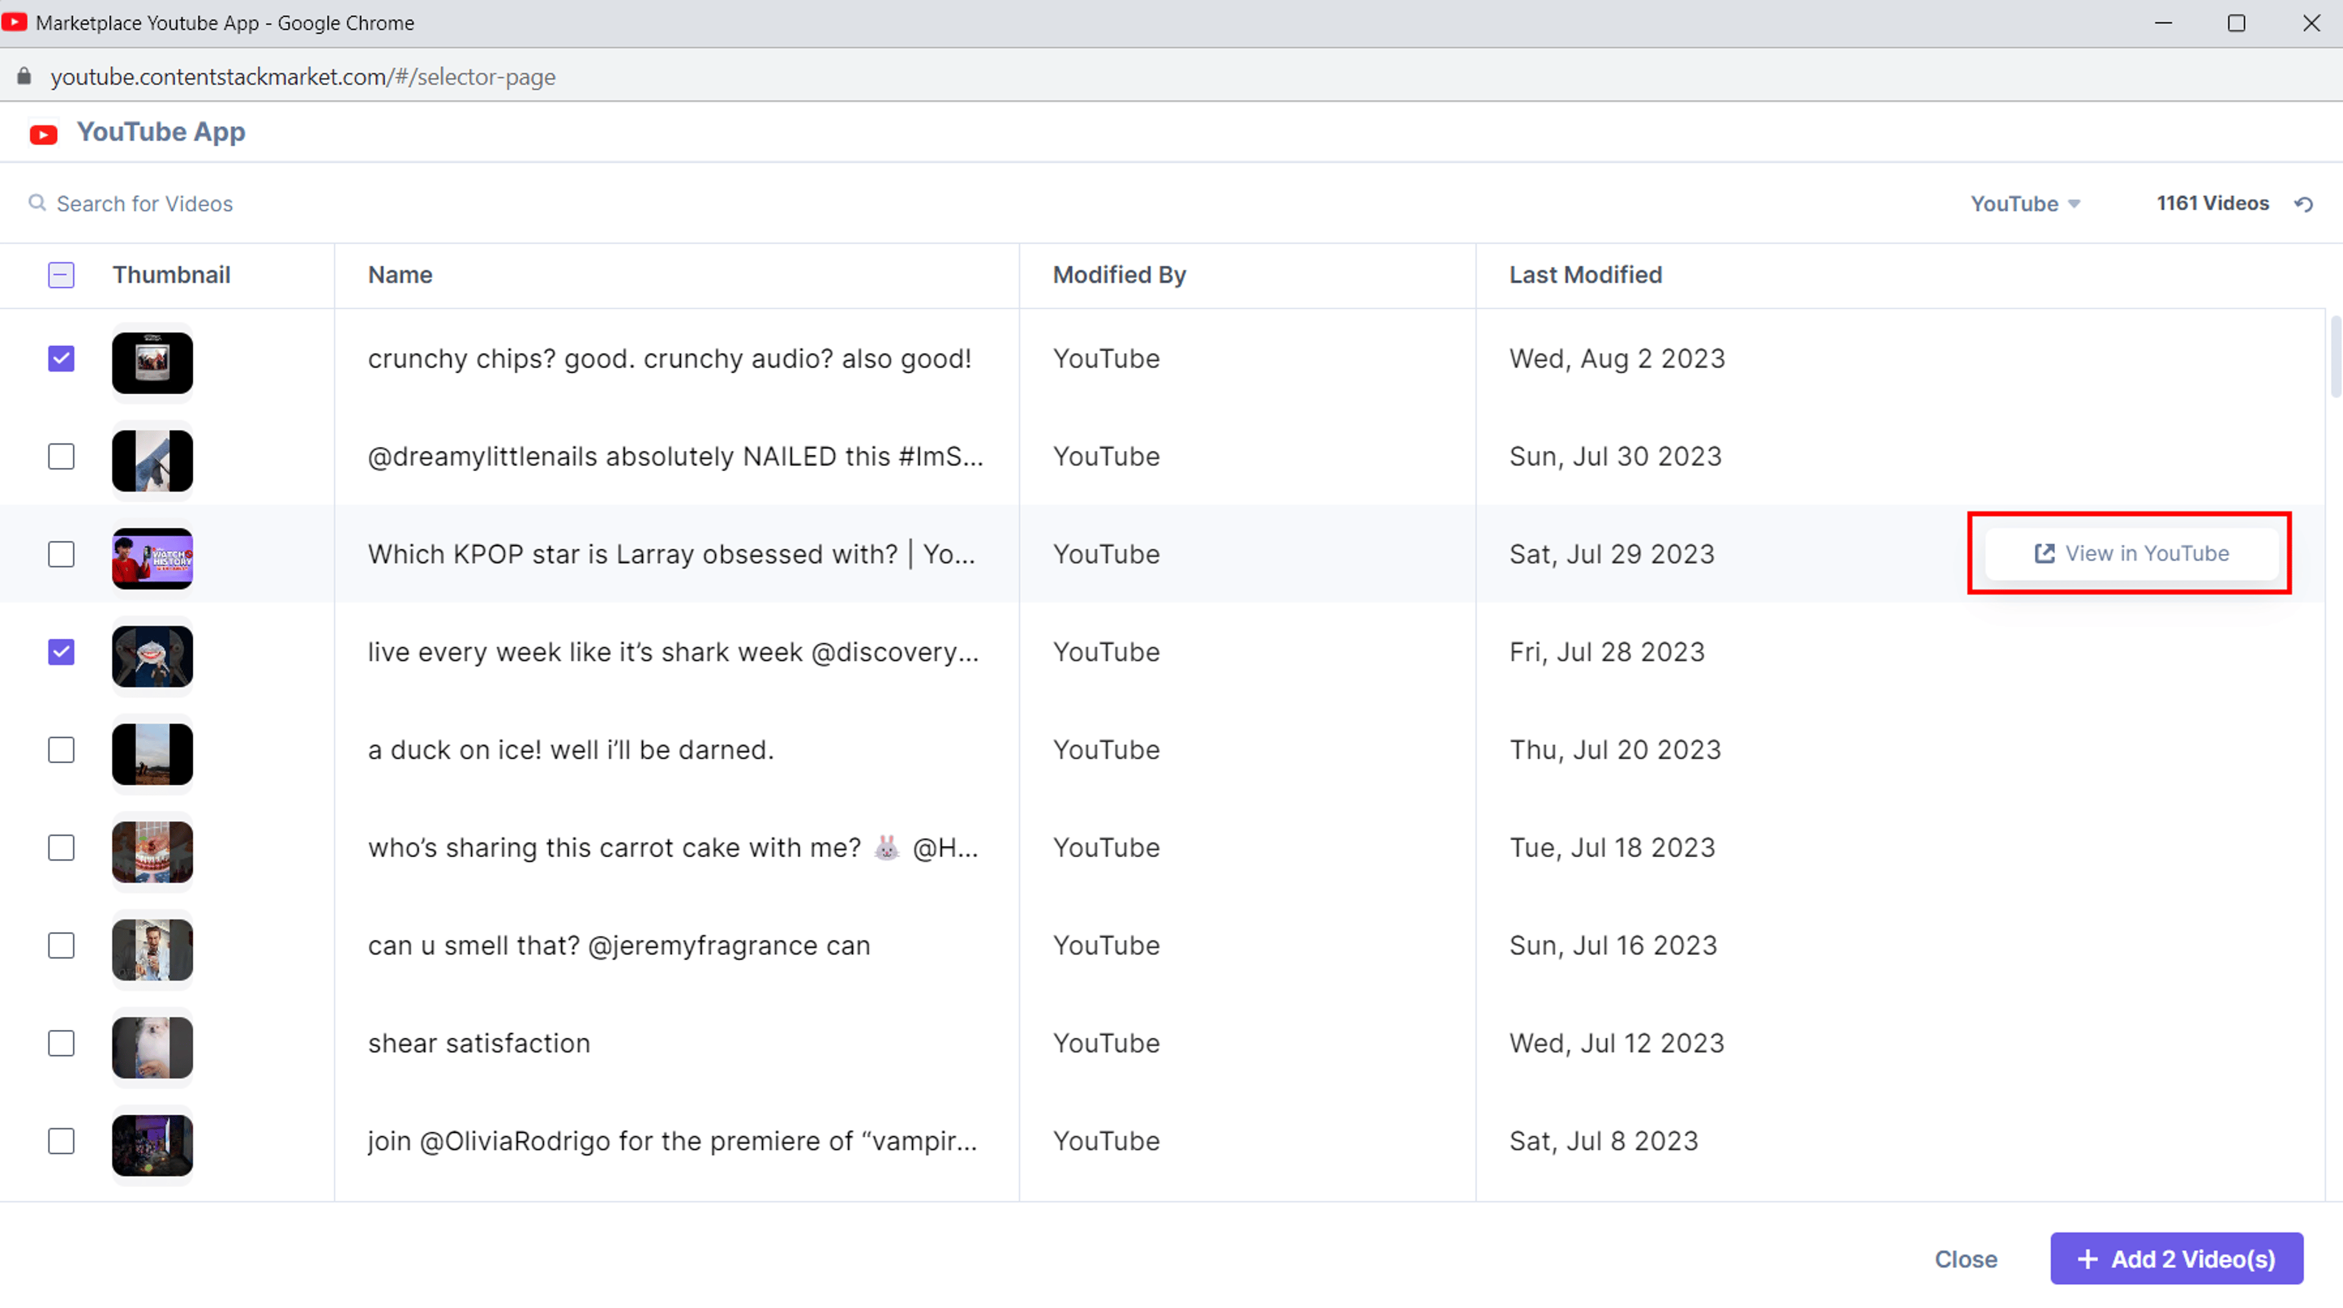Check the jeremyfragrance video checkbox
Viewport: 2343px width, 1308px height.
61,945
